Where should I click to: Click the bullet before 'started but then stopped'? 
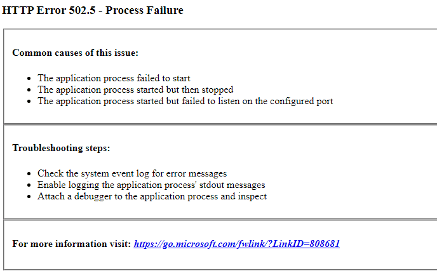pos(29,90)
